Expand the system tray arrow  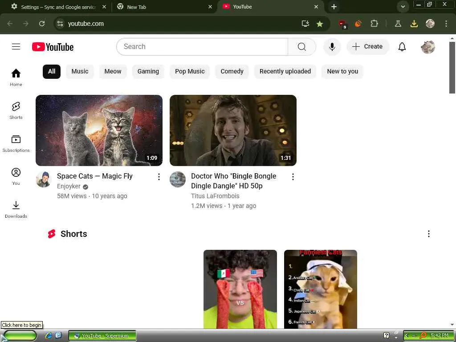407,336
